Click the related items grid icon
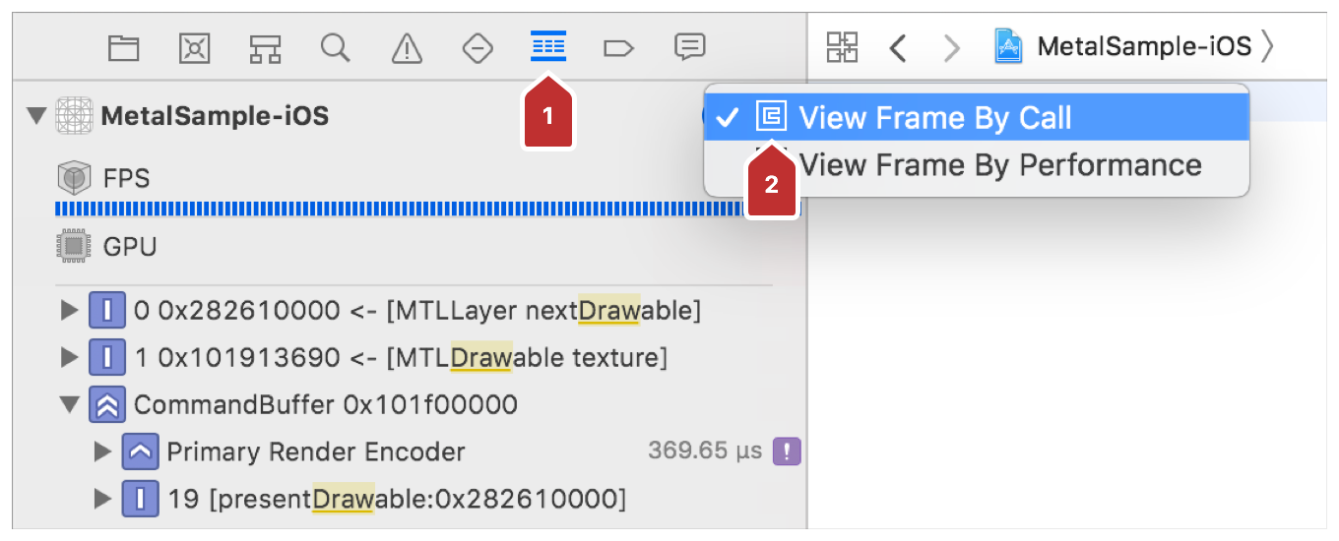The height and width of the screenshot is (541, 1339). point(842,46)
